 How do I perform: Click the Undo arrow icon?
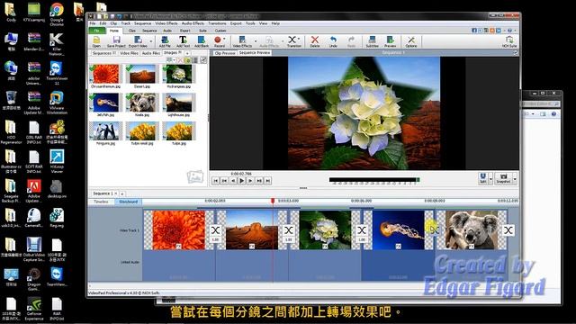(x=333, y=41)
